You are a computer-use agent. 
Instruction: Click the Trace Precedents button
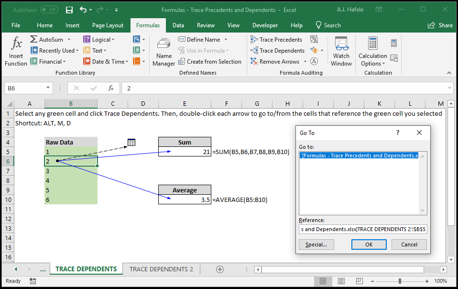pyautogui.click(x=276, y=39)
